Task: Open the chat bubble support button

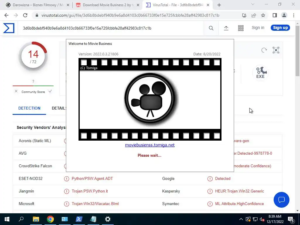Action: pyautogui.click(x=282, y=200)
